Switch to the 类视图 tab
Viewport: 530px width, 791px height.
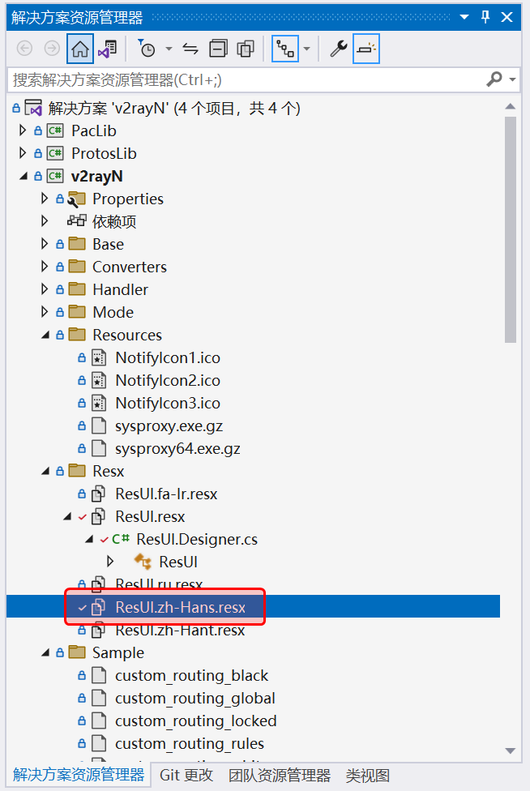click(367, 775)
